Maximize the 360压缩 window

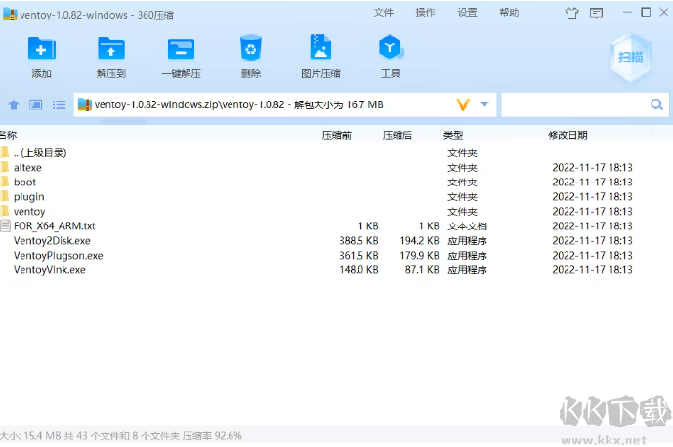click(x=646, y=12)
